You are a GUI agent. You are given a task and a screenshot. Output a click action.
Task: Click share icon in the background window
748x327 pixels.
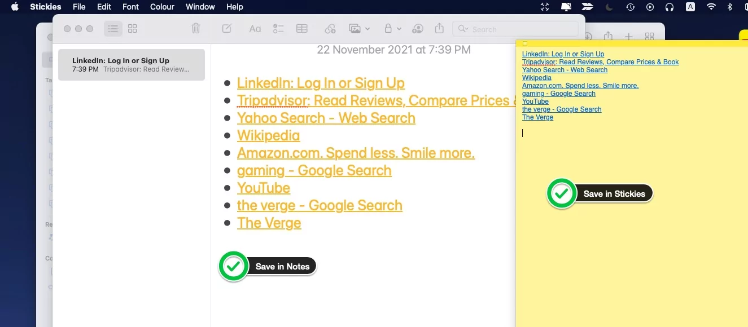[608, 36]
